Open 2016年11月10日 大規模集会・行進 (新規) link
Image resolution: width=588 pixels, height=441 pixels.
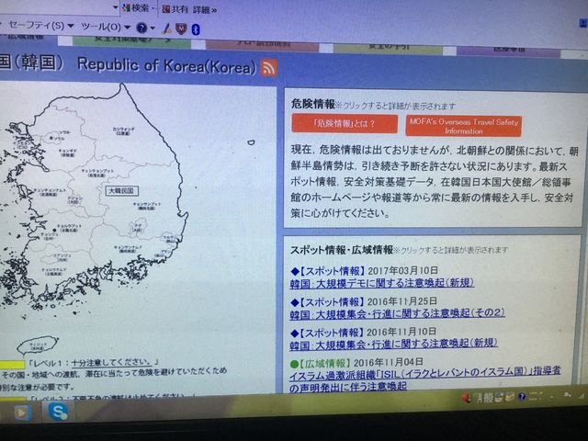pyautogui.click(x=388, y=346)
